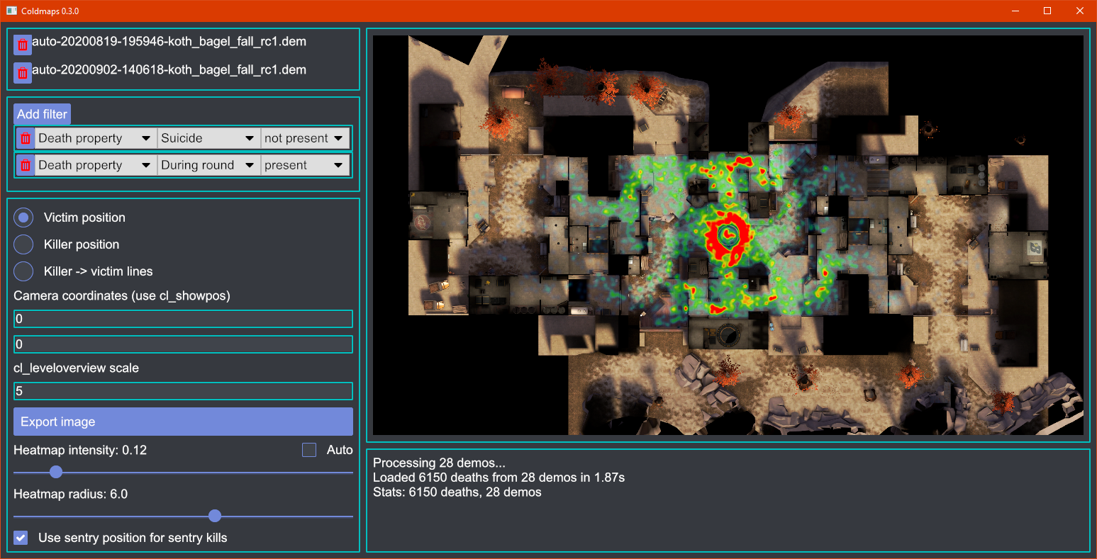Add a new filter

(42, 114)
